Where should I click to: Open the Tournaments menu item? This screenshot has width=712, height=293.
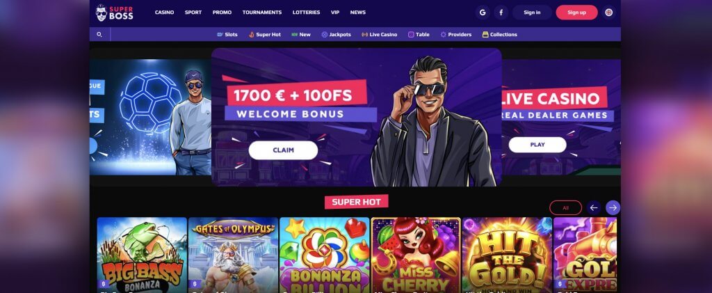coord(262,13)
